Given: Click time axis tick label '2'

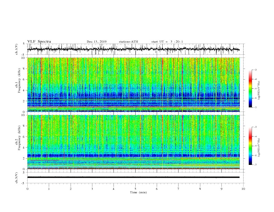Looking at the screenshot, I should coord(71,189).
